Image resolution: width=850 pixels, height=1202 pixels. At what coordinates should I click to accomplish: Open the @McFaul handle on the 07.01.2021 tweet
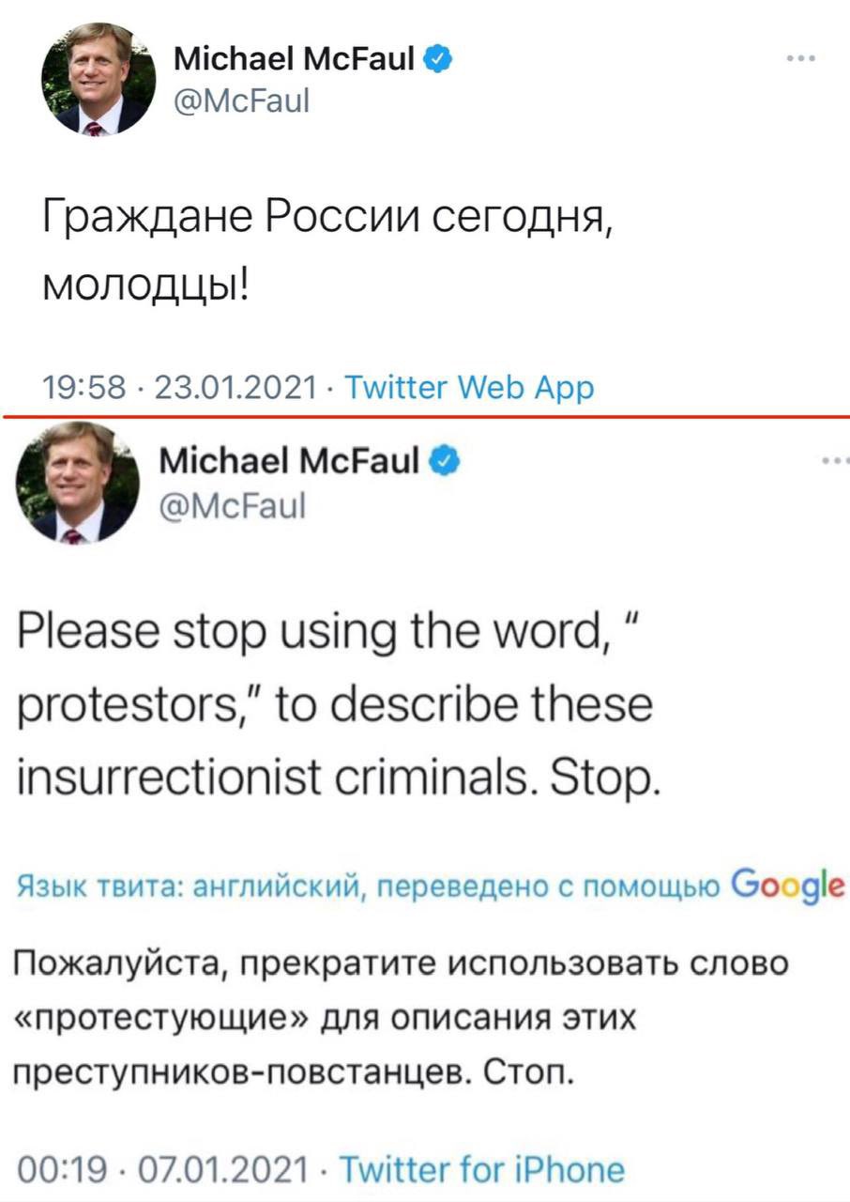coord(234,505)
